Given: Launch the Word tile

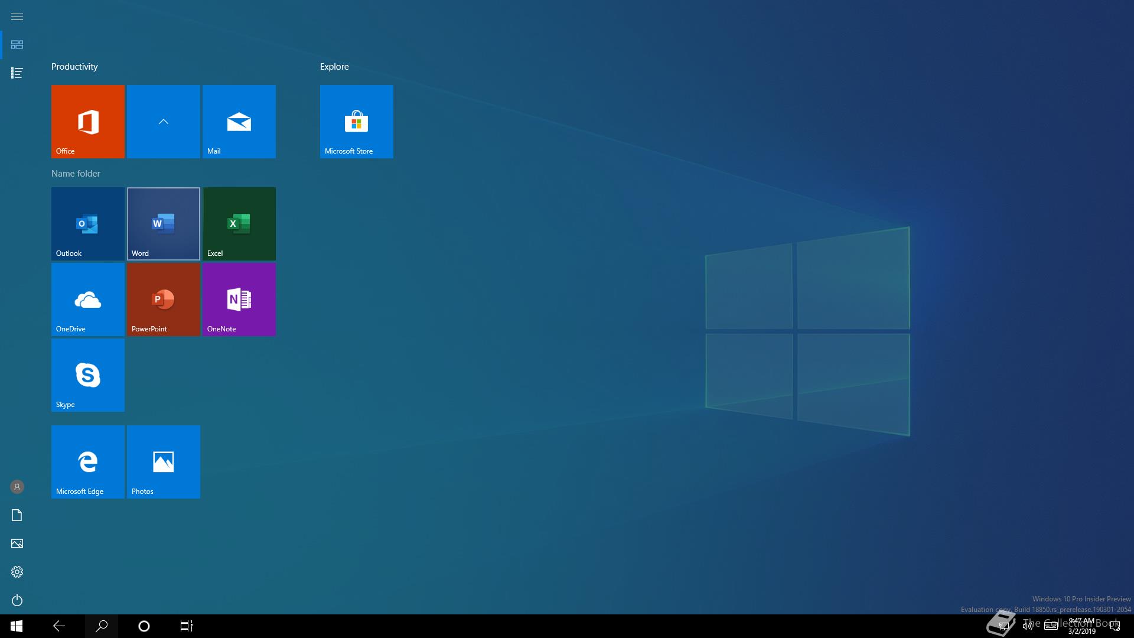Looking at the screenshot, I should [164, 224].
